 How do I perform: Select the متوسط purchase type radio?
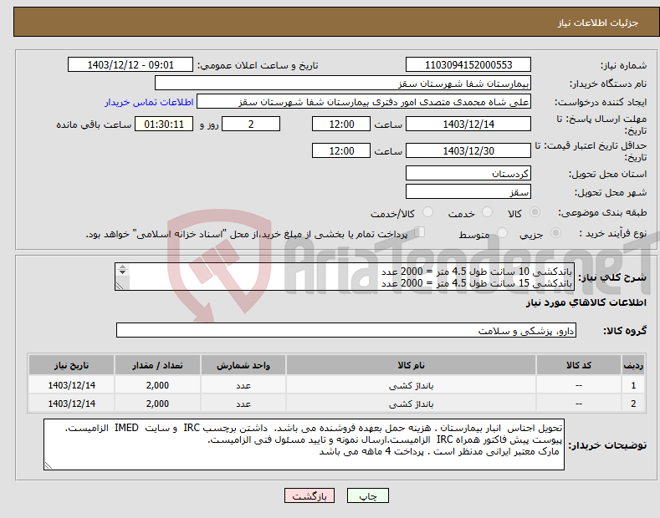[x=502, y=233]
